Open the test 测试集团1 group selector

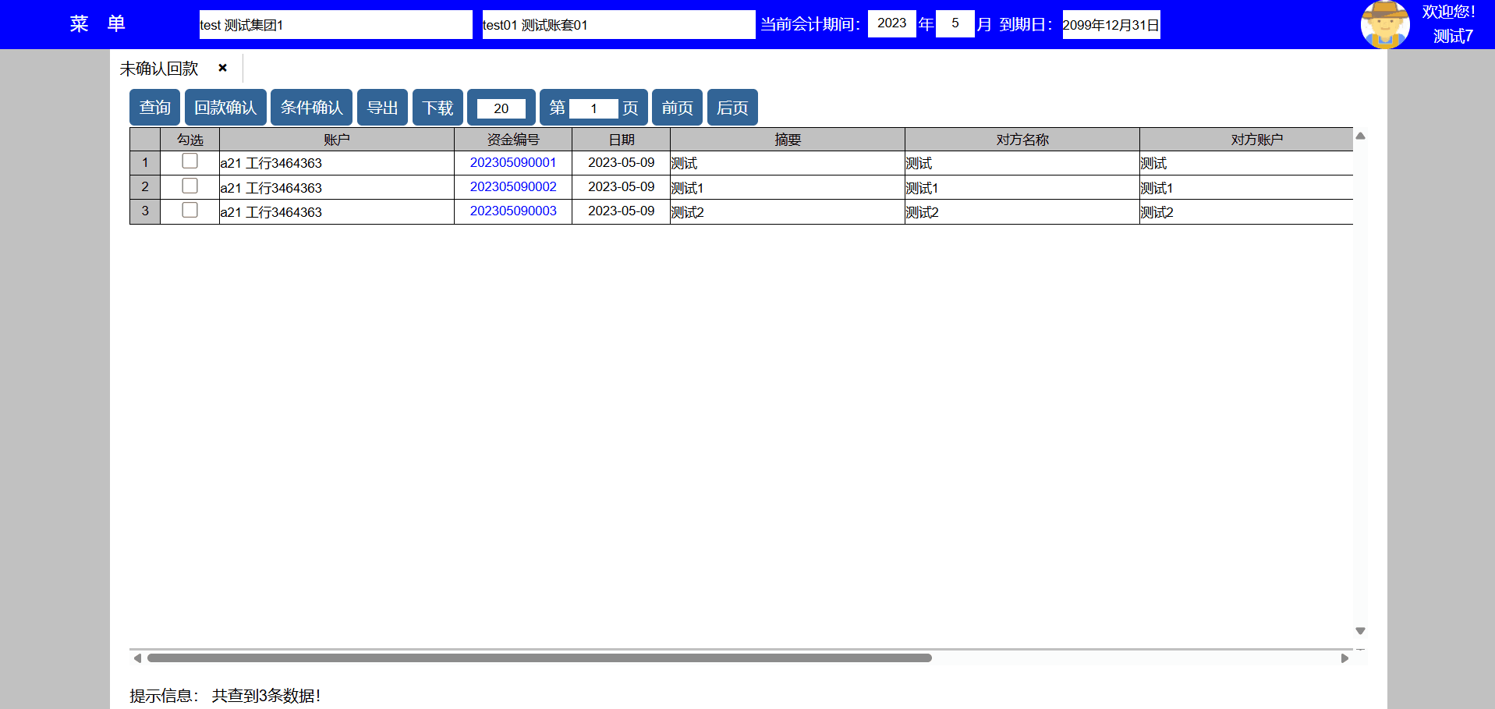[x=335, y=24]
